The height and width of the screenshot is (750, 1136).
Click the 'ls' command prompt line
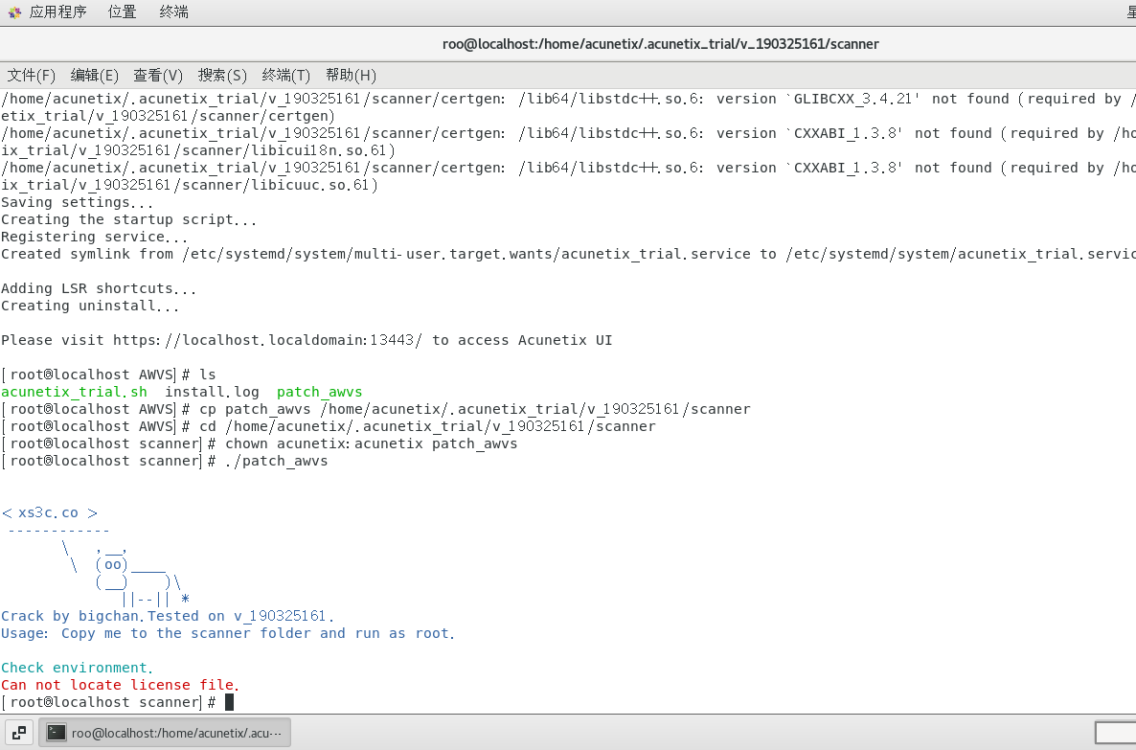point(108,375)
